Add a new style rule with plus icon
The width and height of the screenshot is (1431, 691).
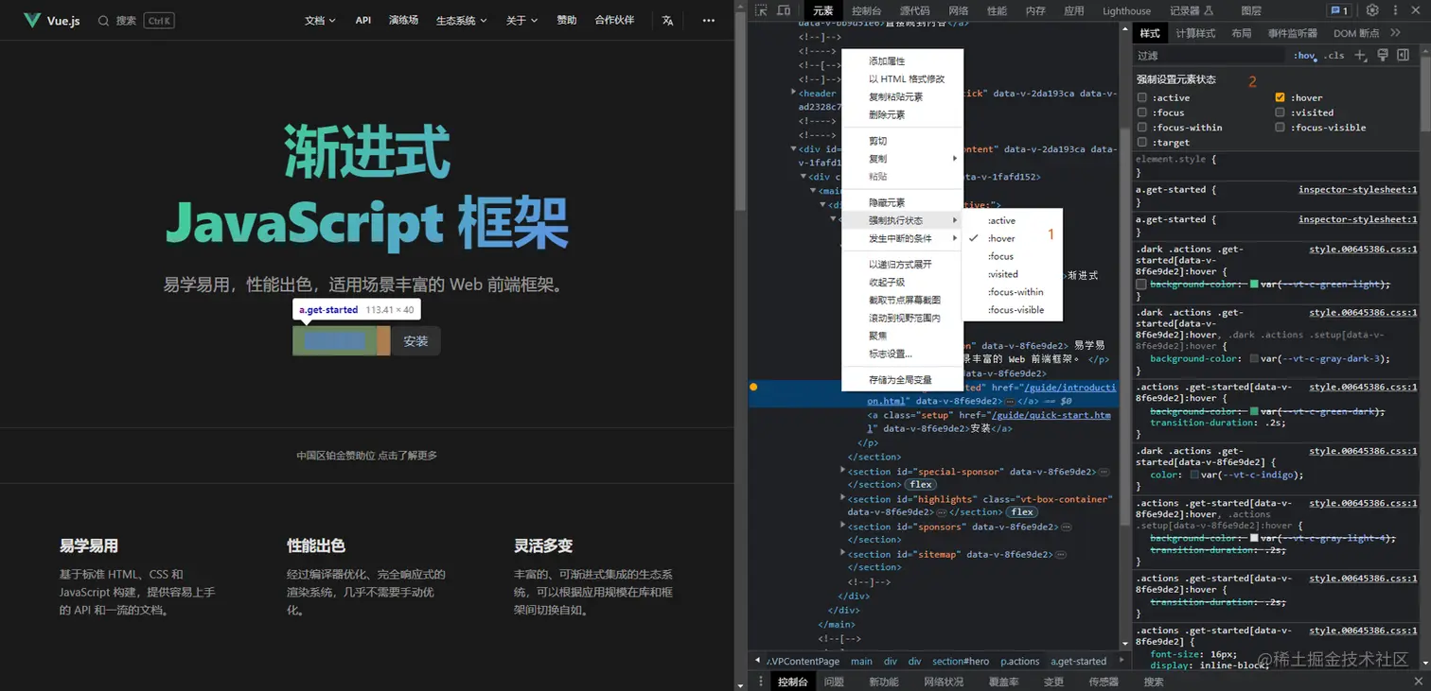point(1361,56)
